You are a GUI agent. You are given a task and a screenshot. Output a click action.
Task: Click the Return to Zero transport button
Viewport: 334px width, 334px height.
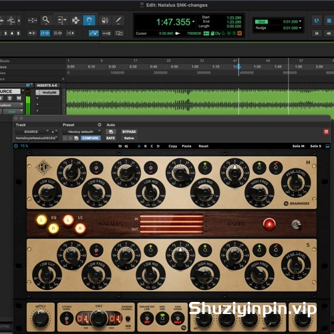pyautogui.click(x=317, y=33)
